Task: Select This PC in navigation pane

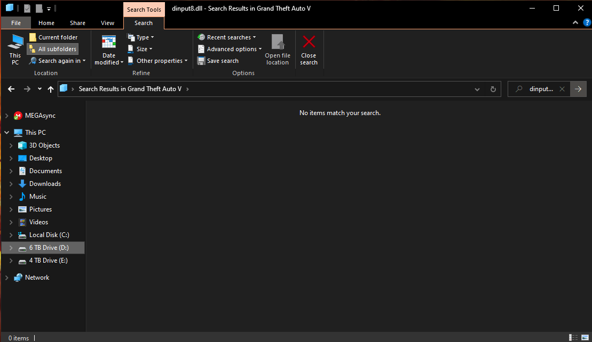Action: point(35,133)
